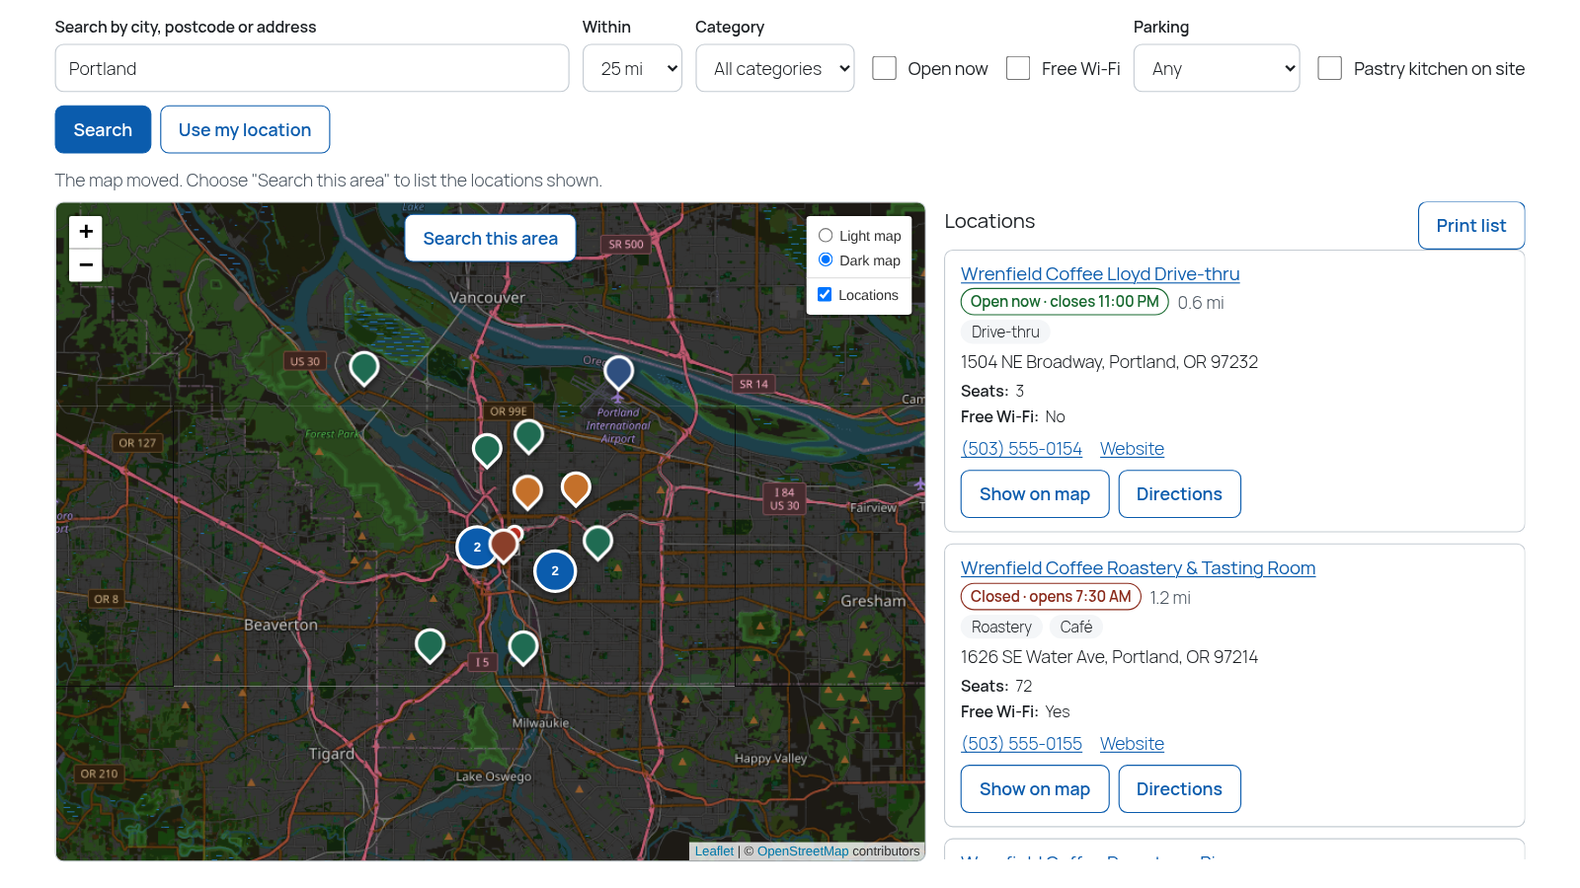Click the Portland search input field
This screenshot has width=1580, height=888.
click(x=312, y=68)
